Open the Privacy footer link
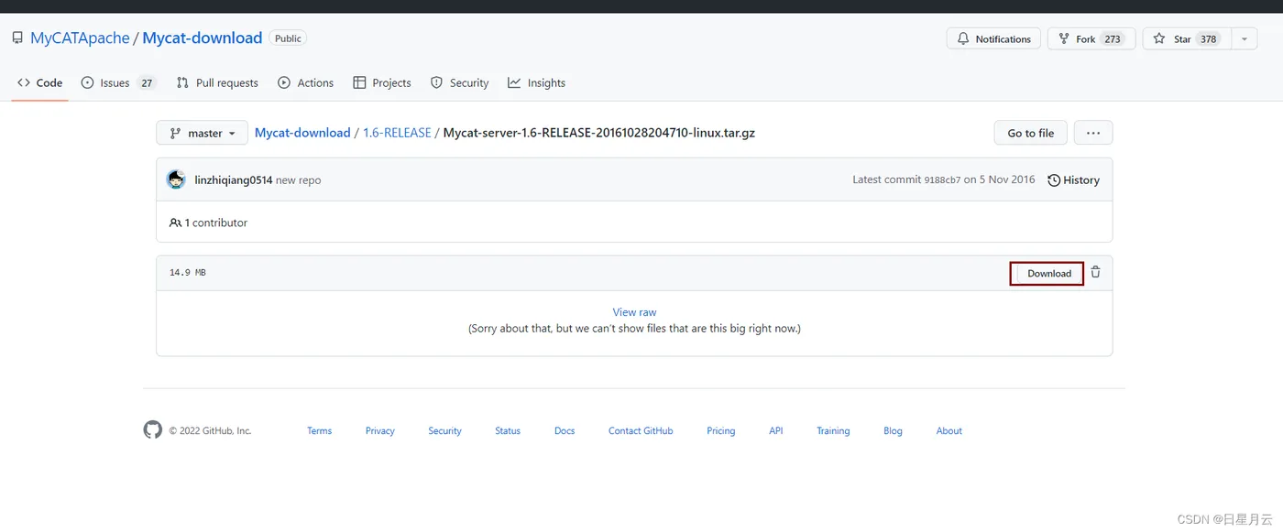Screen dimensions: 1283x532 point(379,430)
